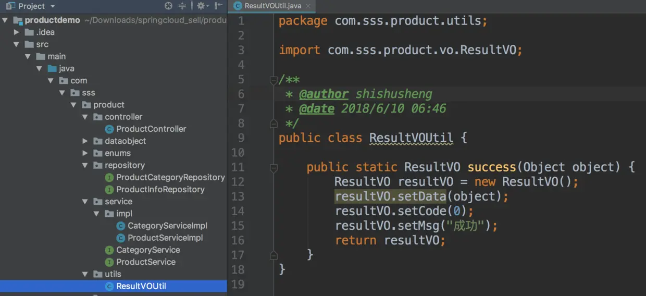Hide the project panel with hide icon

(x=219, y=6)
